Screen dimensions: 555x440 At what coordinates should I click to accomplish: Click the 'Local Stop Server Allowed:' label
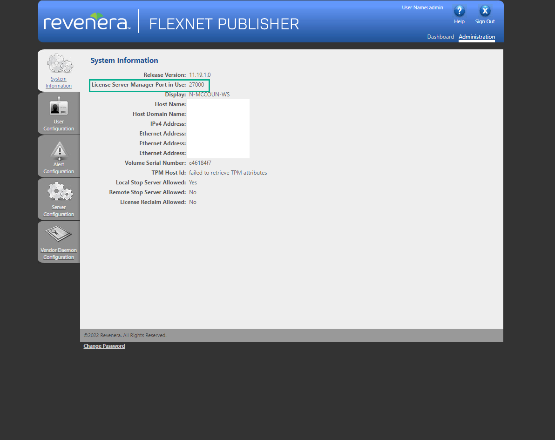pos(151,183)
